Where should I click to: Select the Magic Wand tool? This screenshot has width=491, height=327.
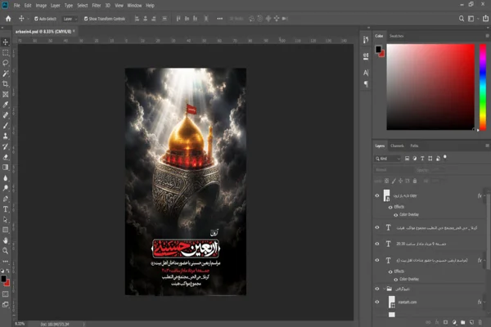click(6, 74)
